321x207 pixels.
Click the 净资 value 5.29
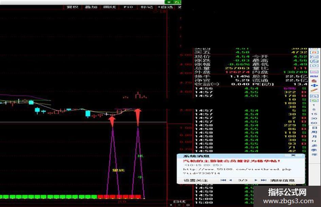242,80
